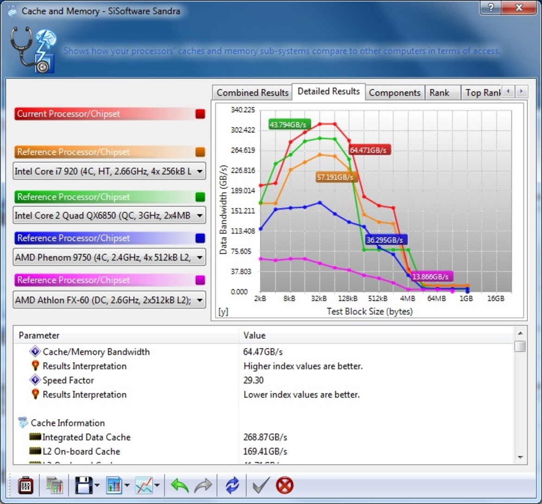Viewport: 542px width, 504px height.
Task: Click the stethoscope module icon in header
Action: (x=33, y=50)
